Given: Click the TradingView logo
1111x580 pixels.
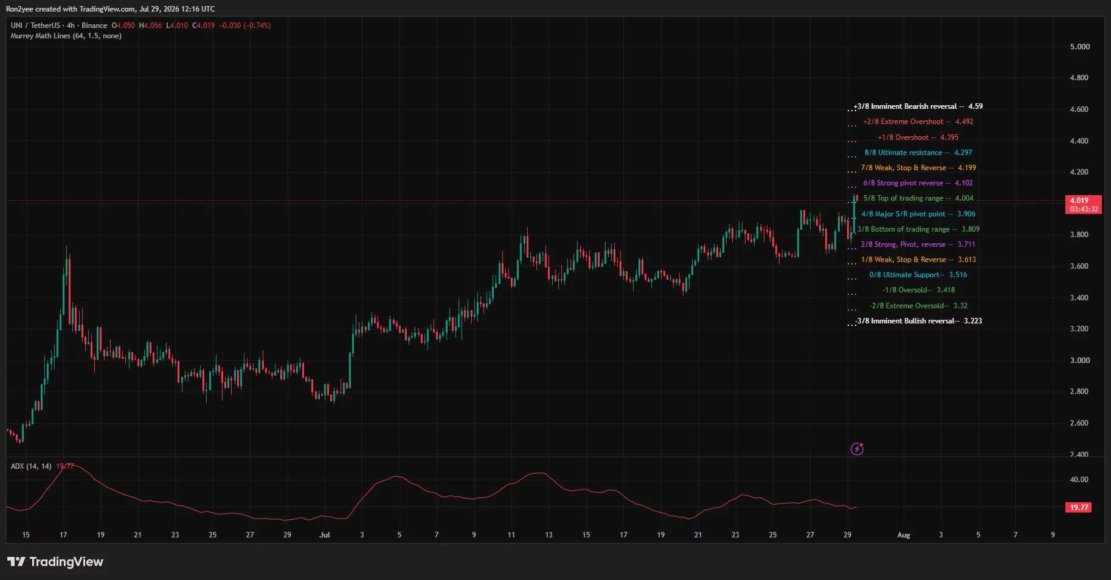Looking at the screenshot, I should coord(55,562).
